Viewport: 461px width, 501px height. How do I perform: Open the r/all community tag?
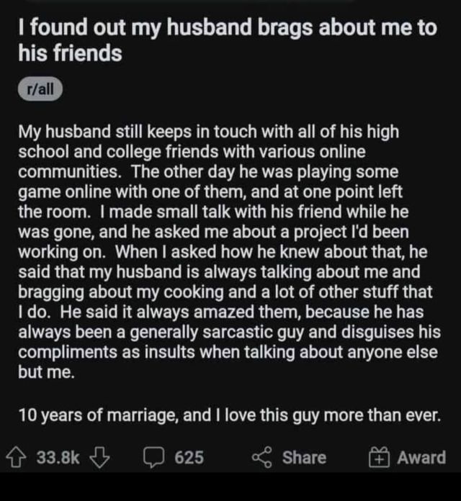click(40, 89)
